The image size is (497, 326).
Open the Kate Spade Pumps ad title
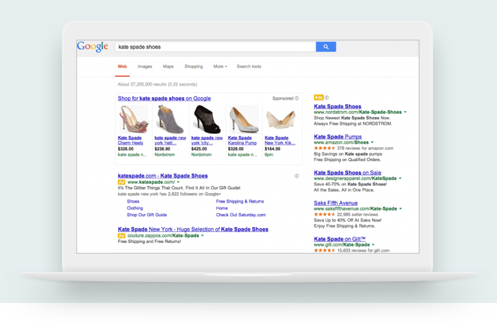pyautogui.click(x=338, y=137)
